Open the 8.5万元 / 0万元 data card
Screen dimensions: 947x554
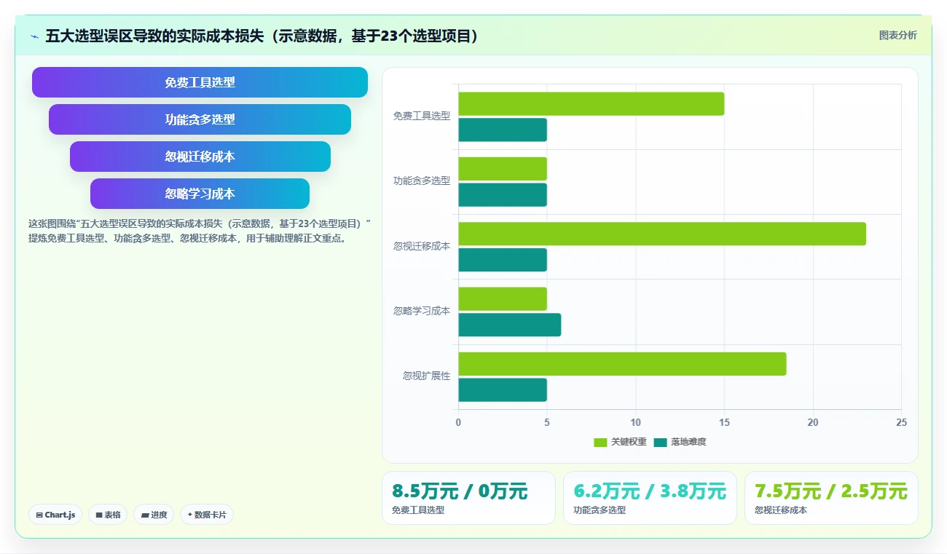click(468, 498)
